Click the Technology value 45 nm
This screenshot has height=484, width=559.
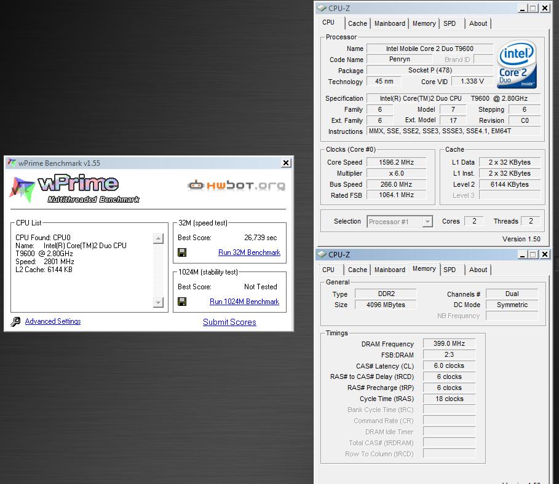(384, 81)
